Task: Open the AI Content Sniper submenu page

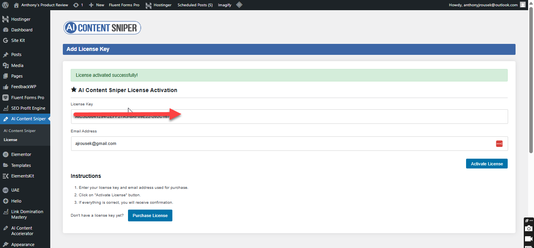Action: coord(20,131)
